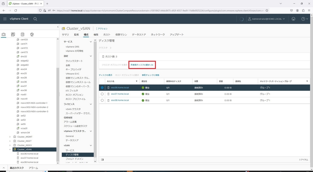Click 事前チェックに移動 link
Viewport: 313px width, 172px height.
(x=151, y=75)
